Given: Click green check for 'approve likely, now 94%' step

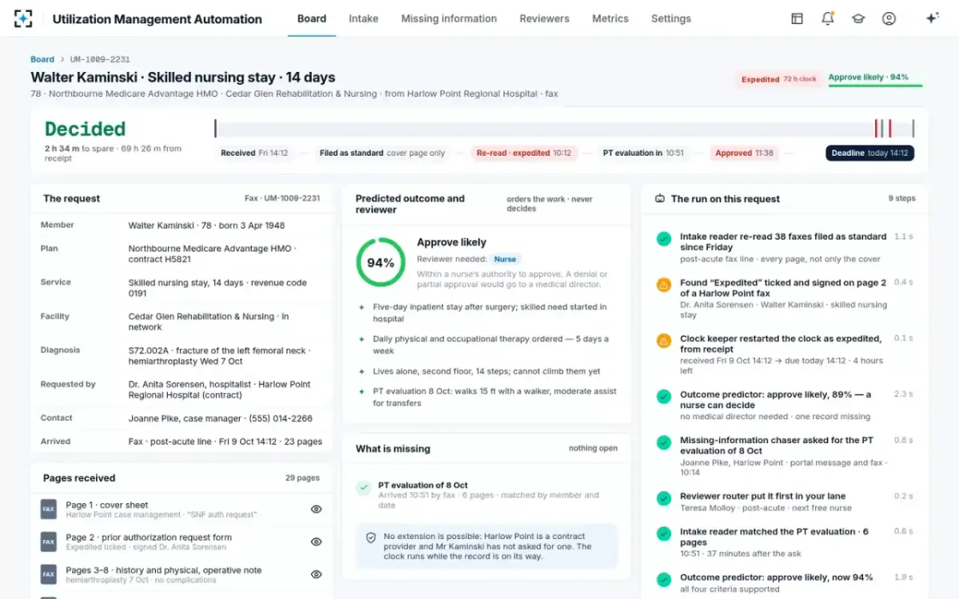Looking at the screenshot, I should (663, 579).
